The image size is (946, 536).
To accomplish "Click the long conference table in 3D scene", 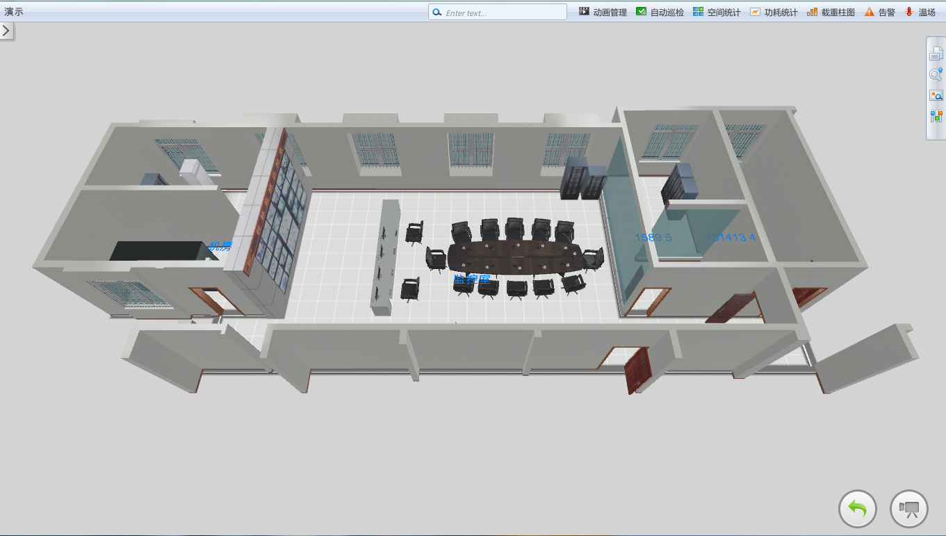I will click(513, 257).
